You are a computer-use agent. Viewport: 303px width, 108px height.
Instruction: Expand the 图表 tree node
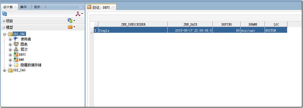[10, 45]
